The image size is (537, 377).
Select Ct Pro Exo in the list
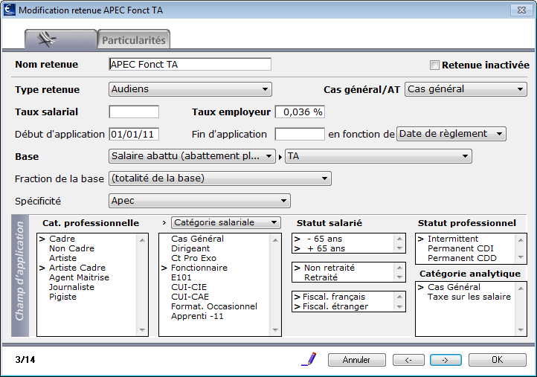[193, 258]
